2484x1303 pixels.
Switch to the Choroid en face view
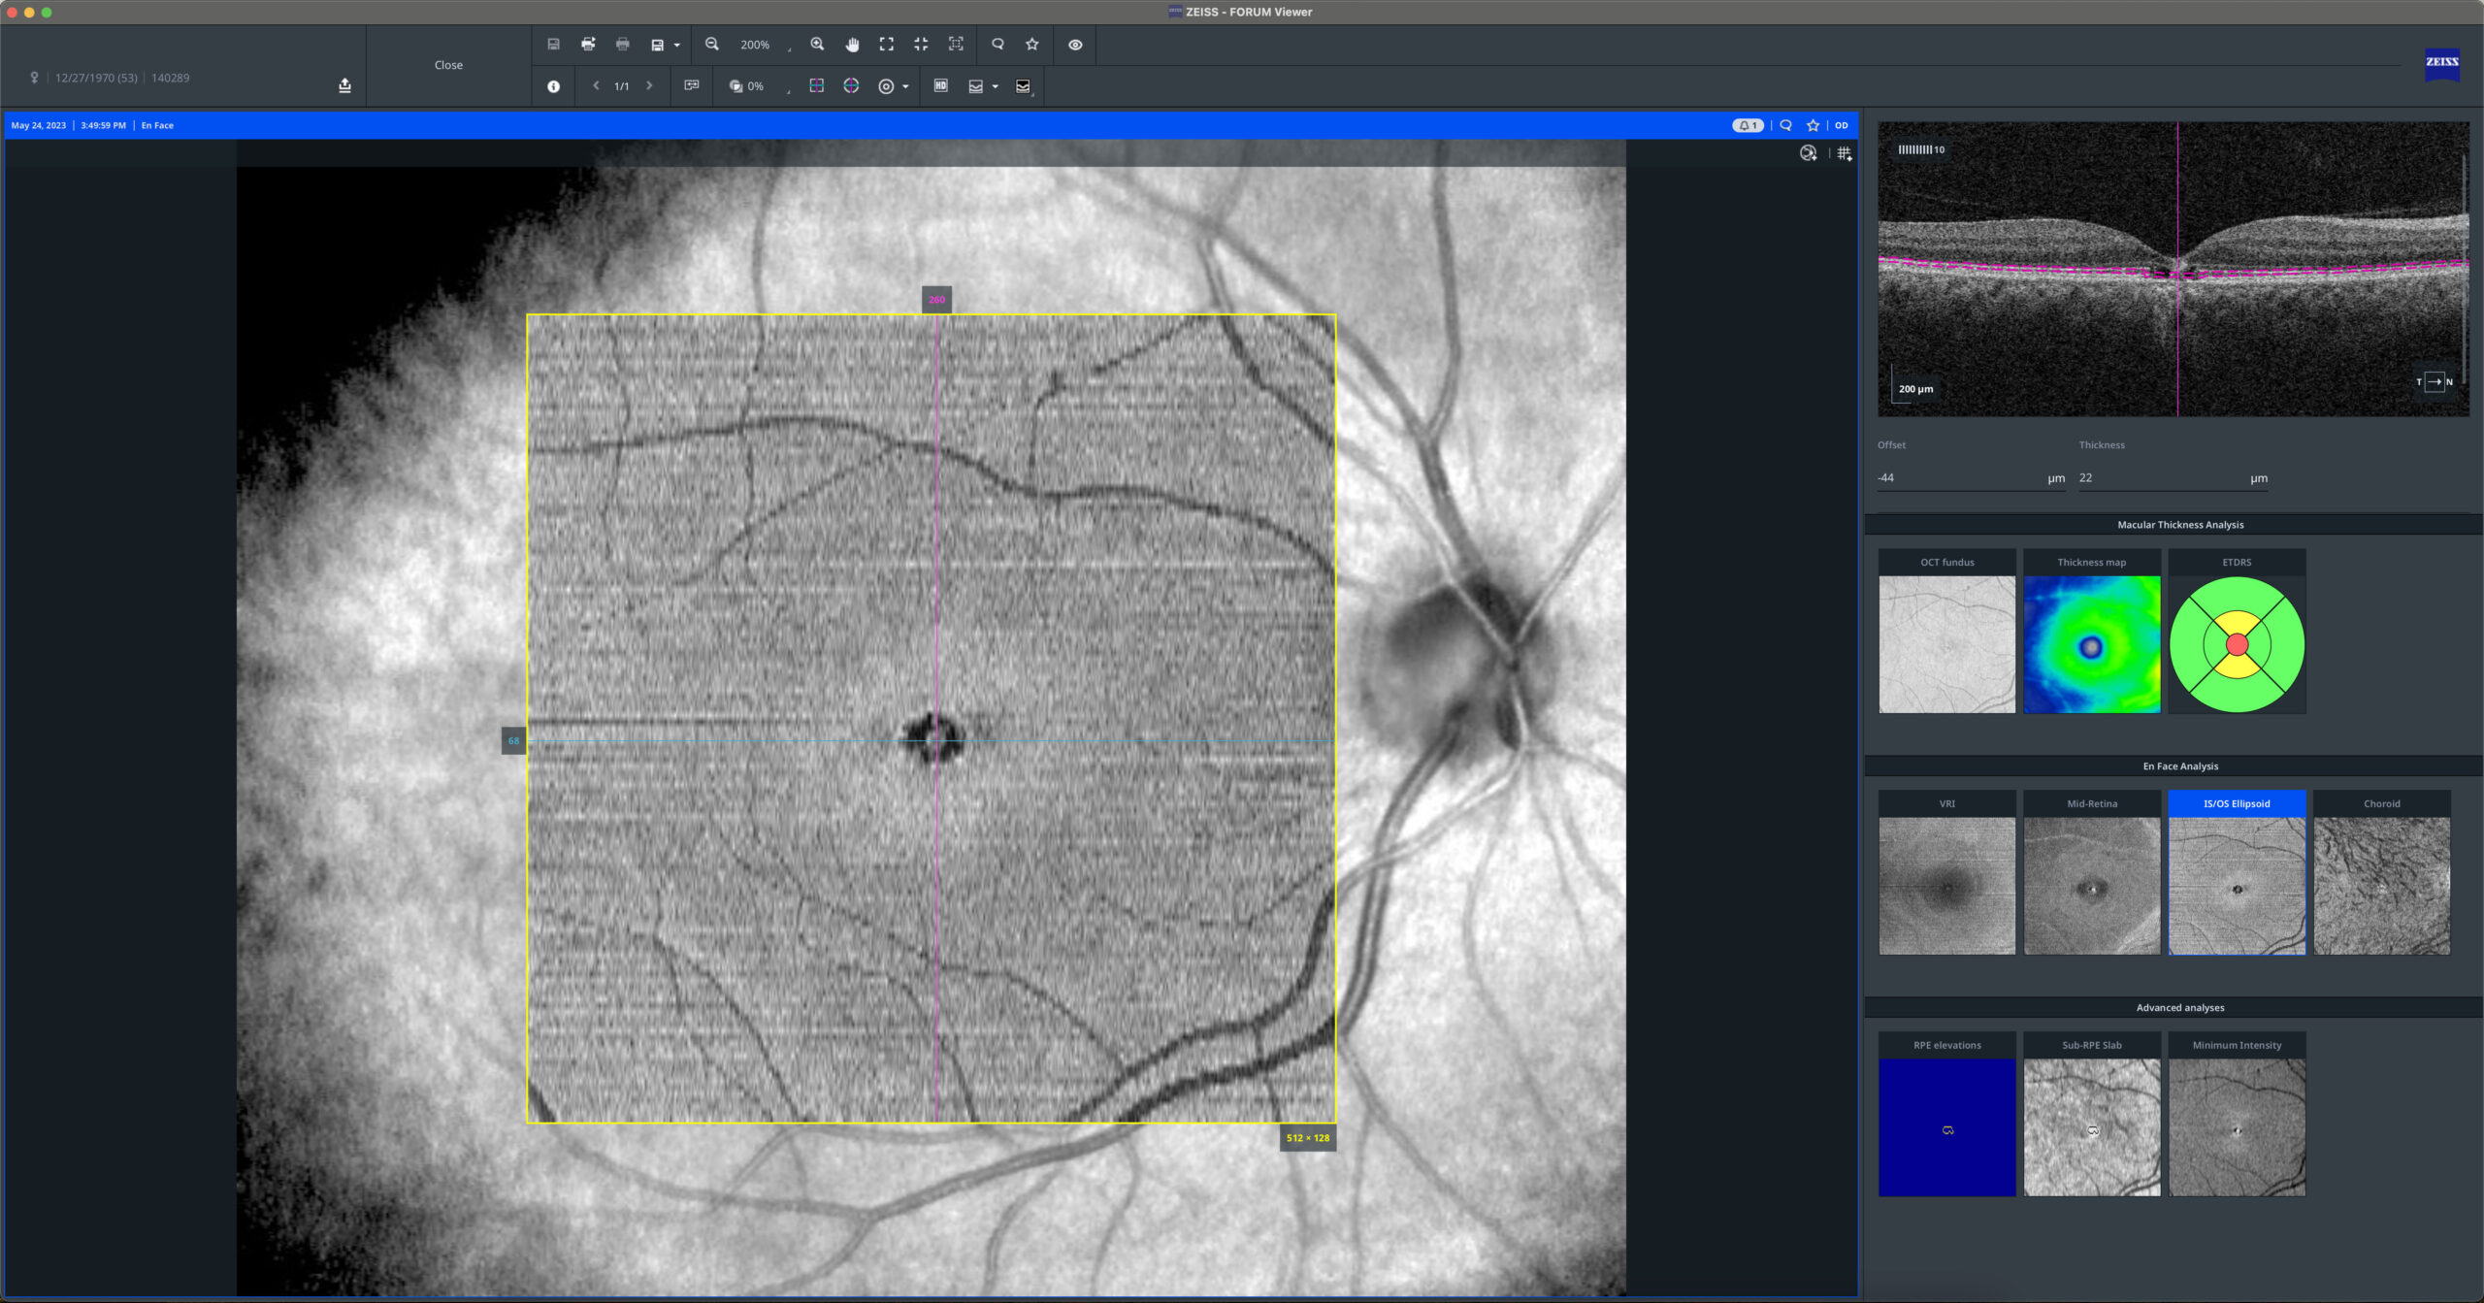[2381, 873]
